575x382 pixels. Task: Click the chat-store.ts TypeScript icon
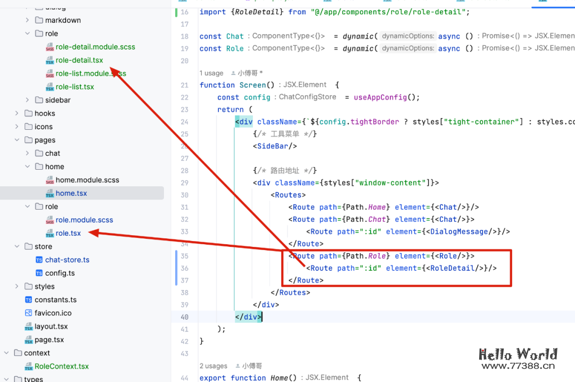pyautogui.click(x=39, y=260)
